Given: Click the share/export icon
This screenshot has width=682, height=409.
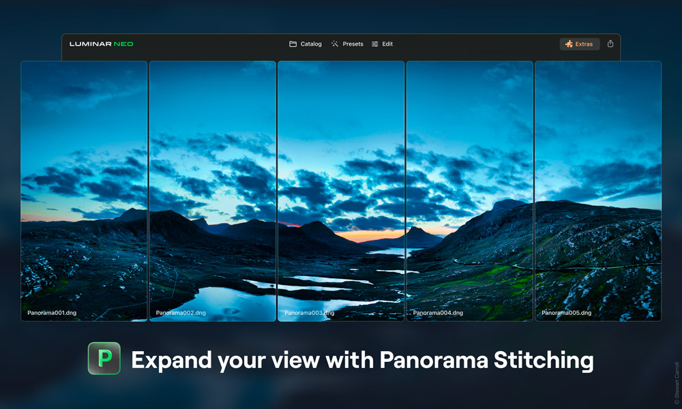Looking at the screenshot, I should tap(610, 44).
